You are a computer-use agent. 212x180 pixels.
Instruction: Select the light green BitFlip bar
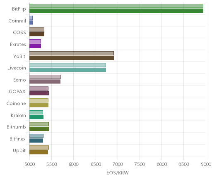[116, 6]
